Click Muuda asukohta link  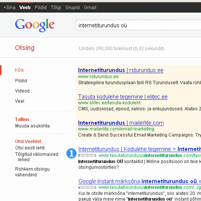(32, 126)
